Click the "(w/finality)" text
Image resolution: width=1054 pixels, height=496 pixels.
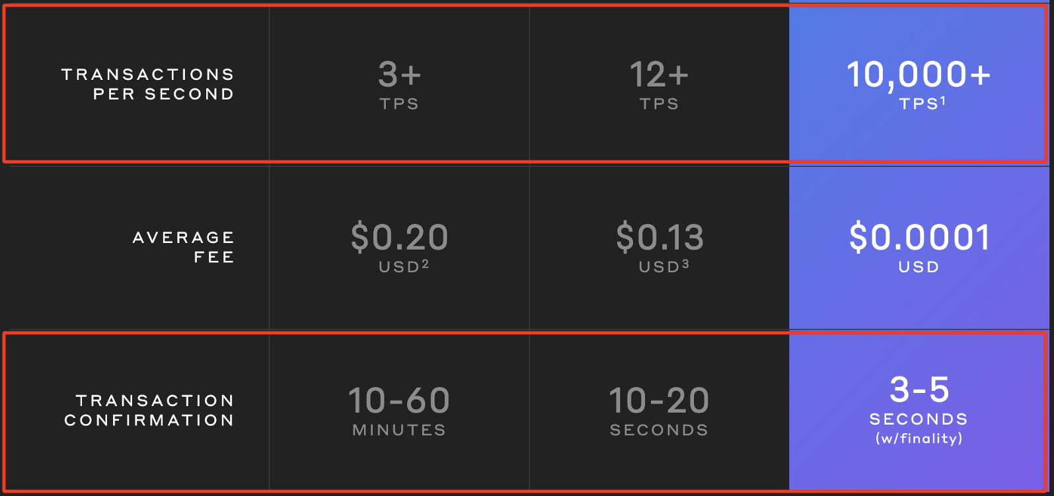919,439
